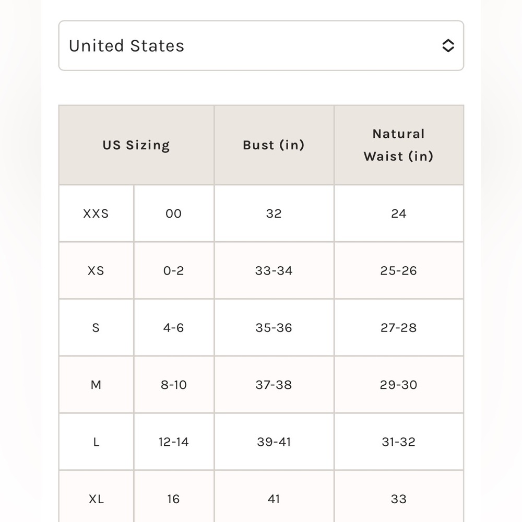
Task: Click bust measurement 33-34
Action: pyautogui.click(x=274, y=270)
